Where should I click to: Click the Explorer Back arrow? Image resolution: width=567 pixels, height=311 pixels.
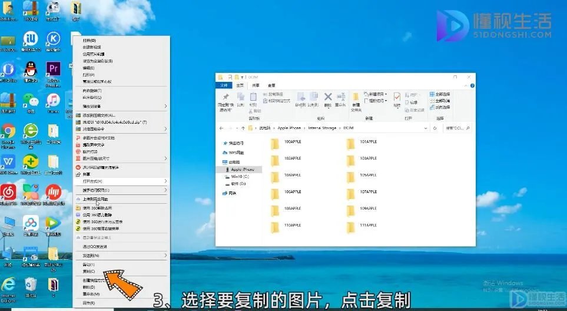click(x=221, y=128)
